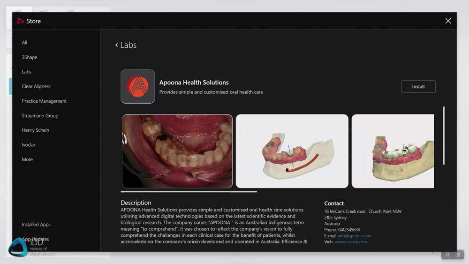The width and height of the screenshot is (469, 264).
Task: Open Installed Apps list
Action: coord(36,225)
